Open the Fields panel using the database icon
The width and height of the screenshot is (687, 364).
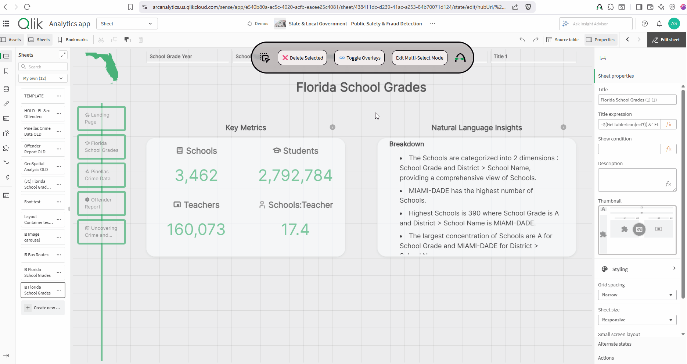click(x=6, y=89)
